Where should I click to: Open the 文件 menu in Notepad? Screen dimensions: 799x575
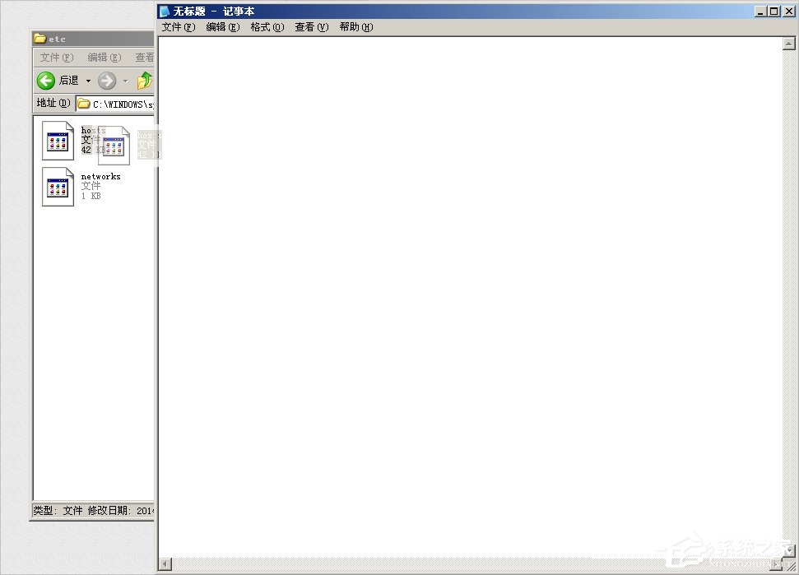(176, 26)
